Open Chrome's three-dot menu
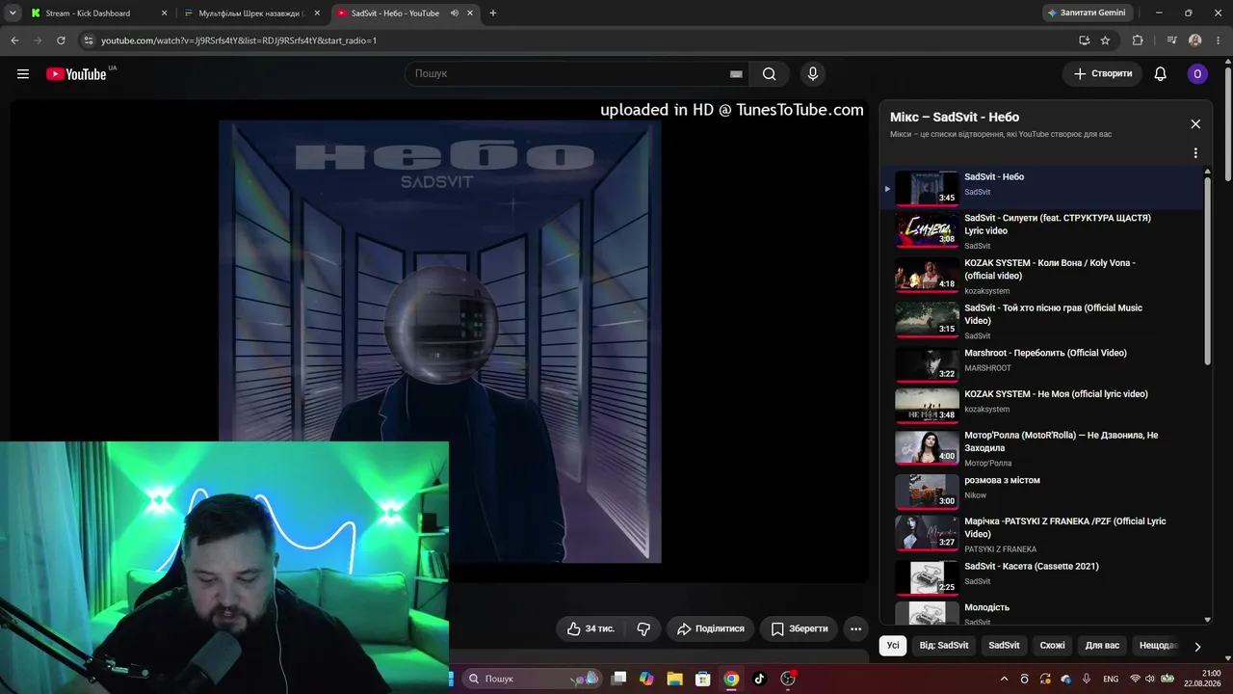This screenshot has height=694, width=1233. point(1219,40)
